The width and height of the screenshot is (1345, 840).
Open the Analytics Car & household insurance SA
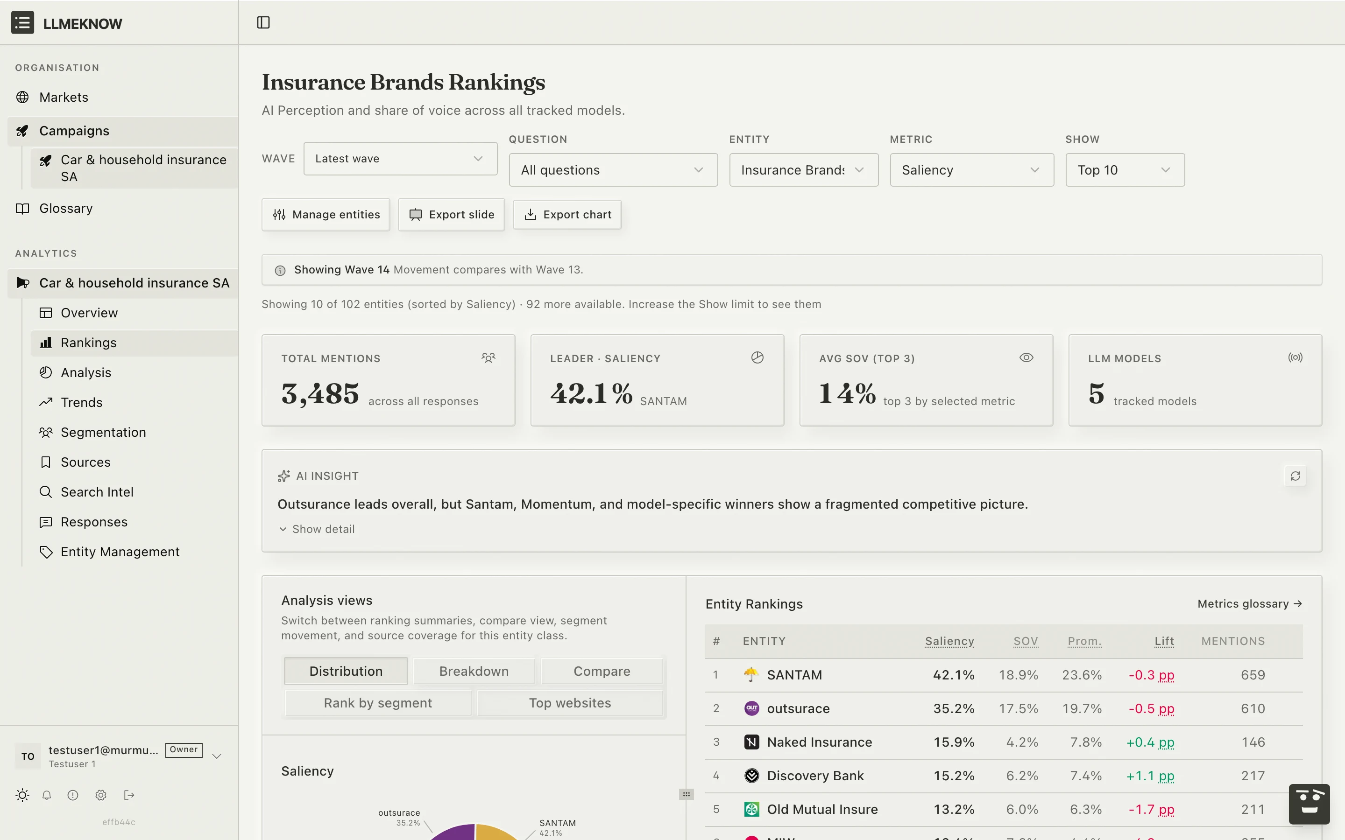click(x=123, y=283)
